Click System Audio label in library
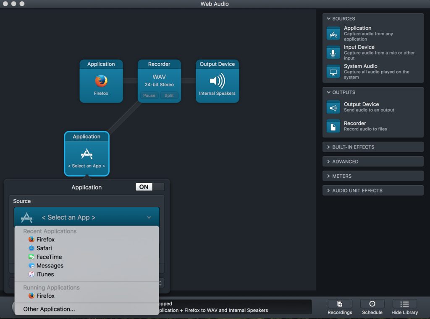 coord(361,66)
